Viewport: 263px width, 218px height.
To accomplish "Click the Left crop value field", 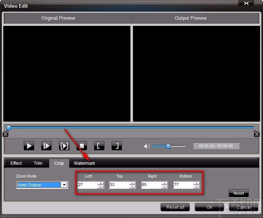I will pos(88,184).
